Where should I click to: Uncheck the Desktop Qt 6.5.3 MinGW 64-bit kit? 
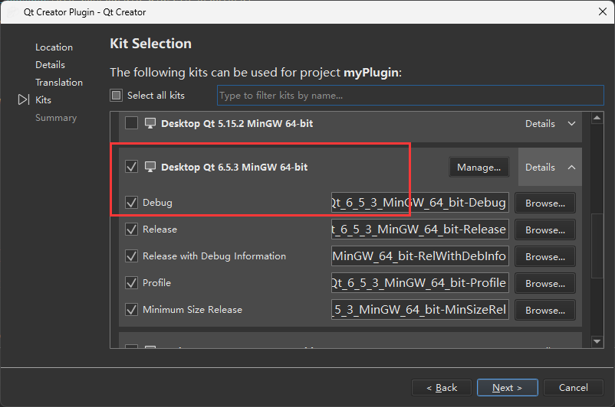pos(131,166)
